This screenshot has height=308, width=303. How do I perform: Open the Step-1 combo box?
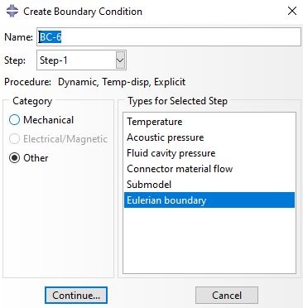tap(81, 60)
